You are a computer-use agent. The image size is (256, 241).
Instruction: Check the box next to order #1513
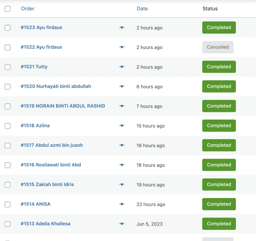7,224
